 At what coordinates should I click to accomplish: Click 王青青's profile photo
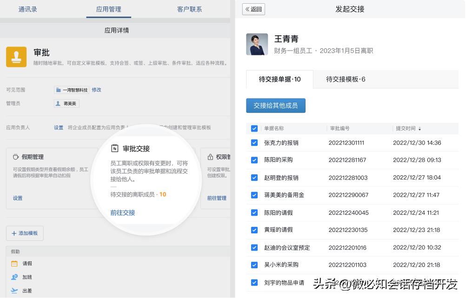tap(257, 44)
